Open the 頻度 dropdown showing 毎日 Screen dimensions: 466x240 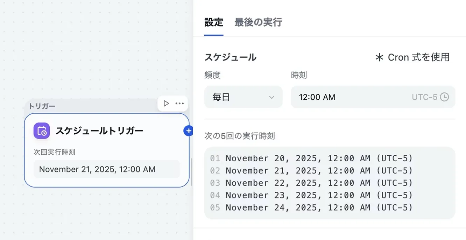click(243, 97)
